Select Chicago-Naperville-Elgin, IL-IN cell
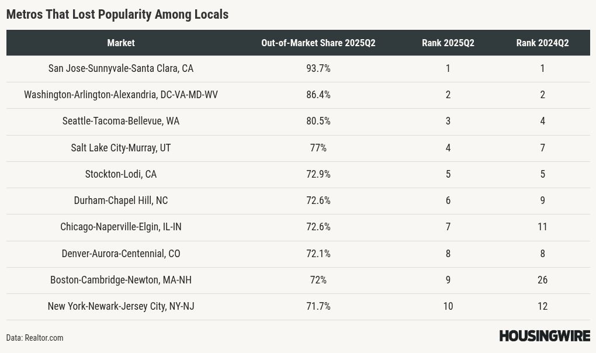 pyautogui.click(x=121, y=227)
